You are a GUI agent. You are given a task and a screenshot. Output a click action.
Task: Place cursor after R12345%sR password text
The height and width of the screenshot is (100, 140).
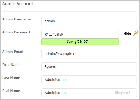tap(64, 34)
